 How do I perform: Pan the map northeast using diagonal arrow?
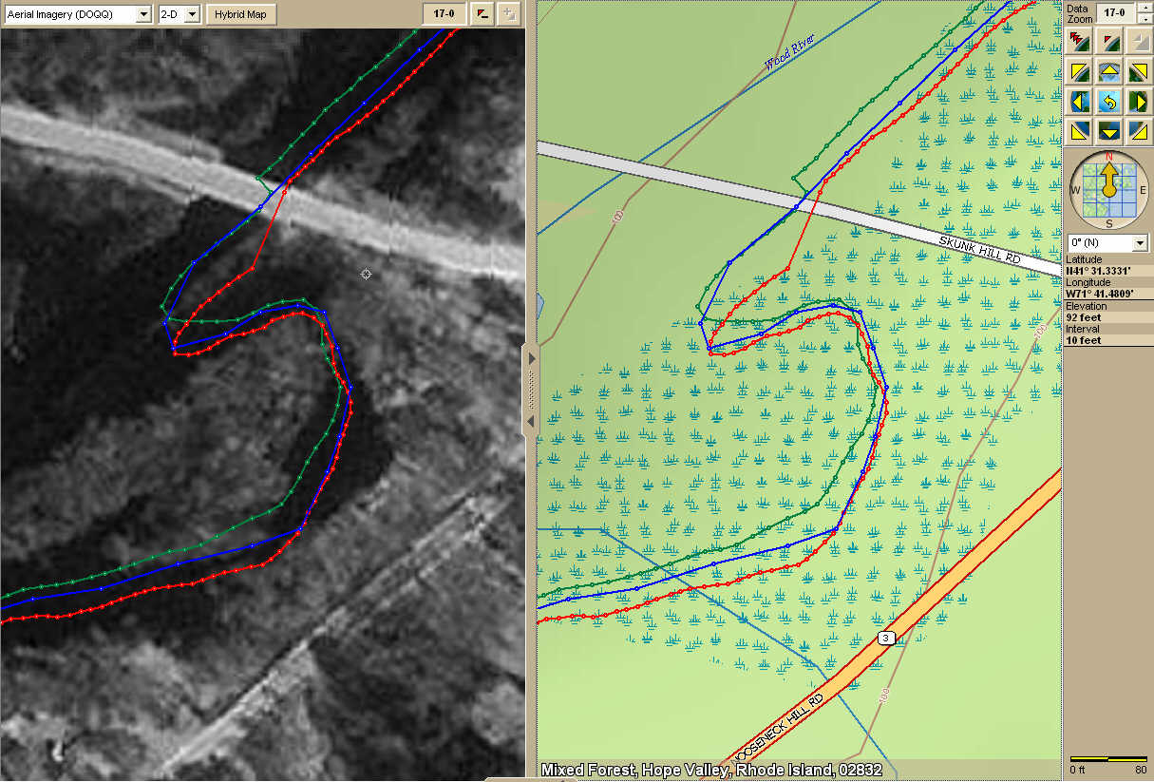(1138, 71)
